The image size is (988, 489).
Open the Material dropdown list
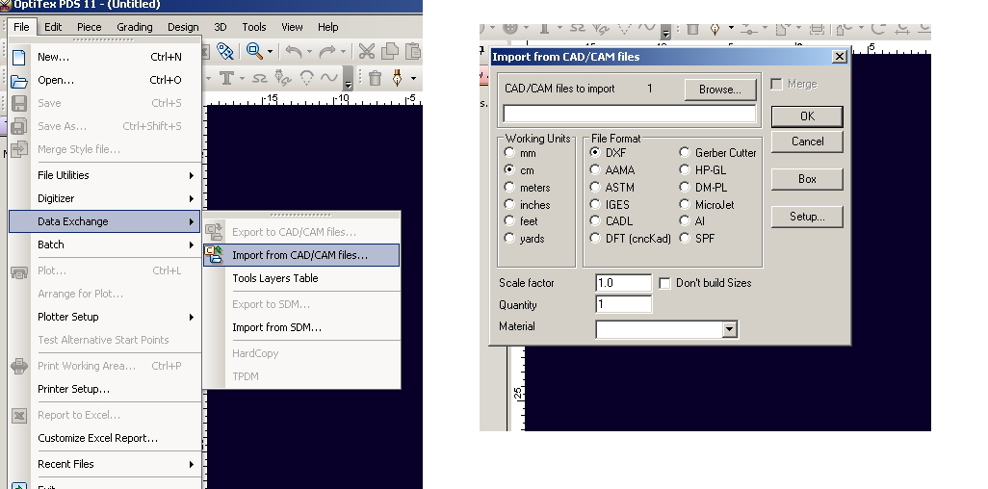coord(729,329)
